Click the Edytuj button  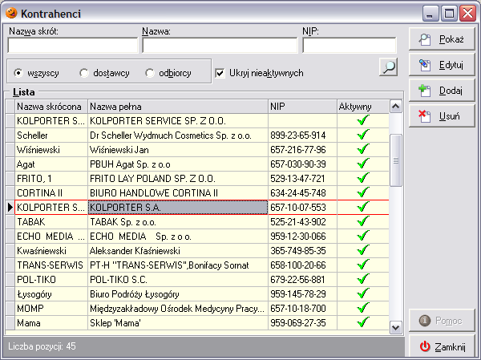(x=442, y=65)
